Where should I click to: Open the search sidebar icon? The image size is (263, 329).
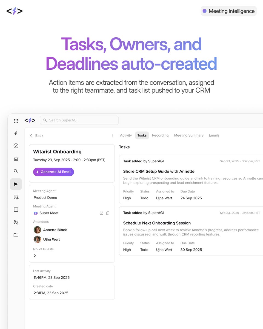(16, 171)
